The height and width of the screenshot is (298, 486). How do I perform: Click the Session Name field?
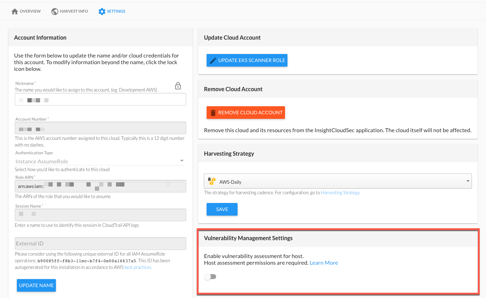(101, 215)
